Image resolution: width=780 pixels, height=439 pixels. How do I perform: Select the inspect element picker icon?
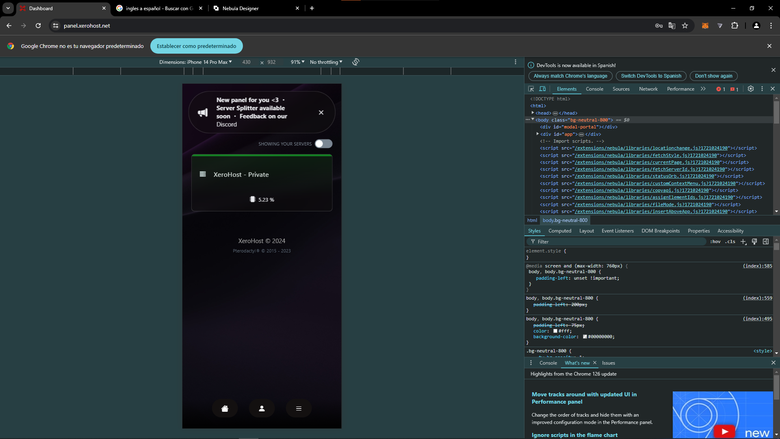pyautogui.click(x=531, y=89)
